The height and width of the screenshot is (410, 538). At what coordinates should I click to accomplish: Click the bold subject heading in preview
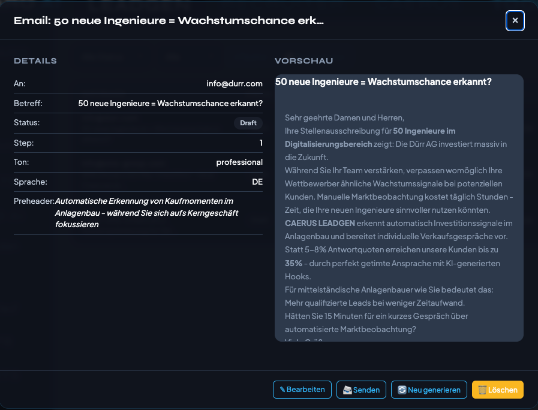pos(383,82)
